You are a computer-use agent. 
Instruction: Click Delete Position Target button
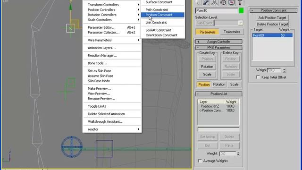click(272, 24)
